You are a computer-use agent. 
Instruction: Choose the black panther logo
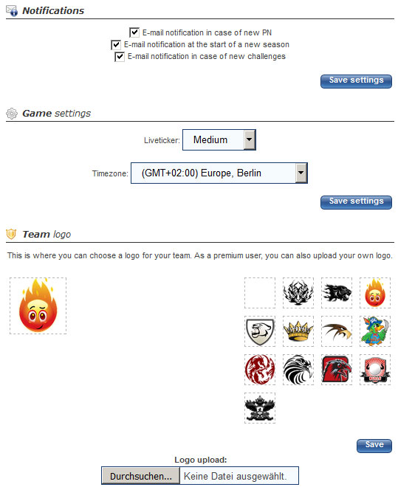click(x=337, y=293)
